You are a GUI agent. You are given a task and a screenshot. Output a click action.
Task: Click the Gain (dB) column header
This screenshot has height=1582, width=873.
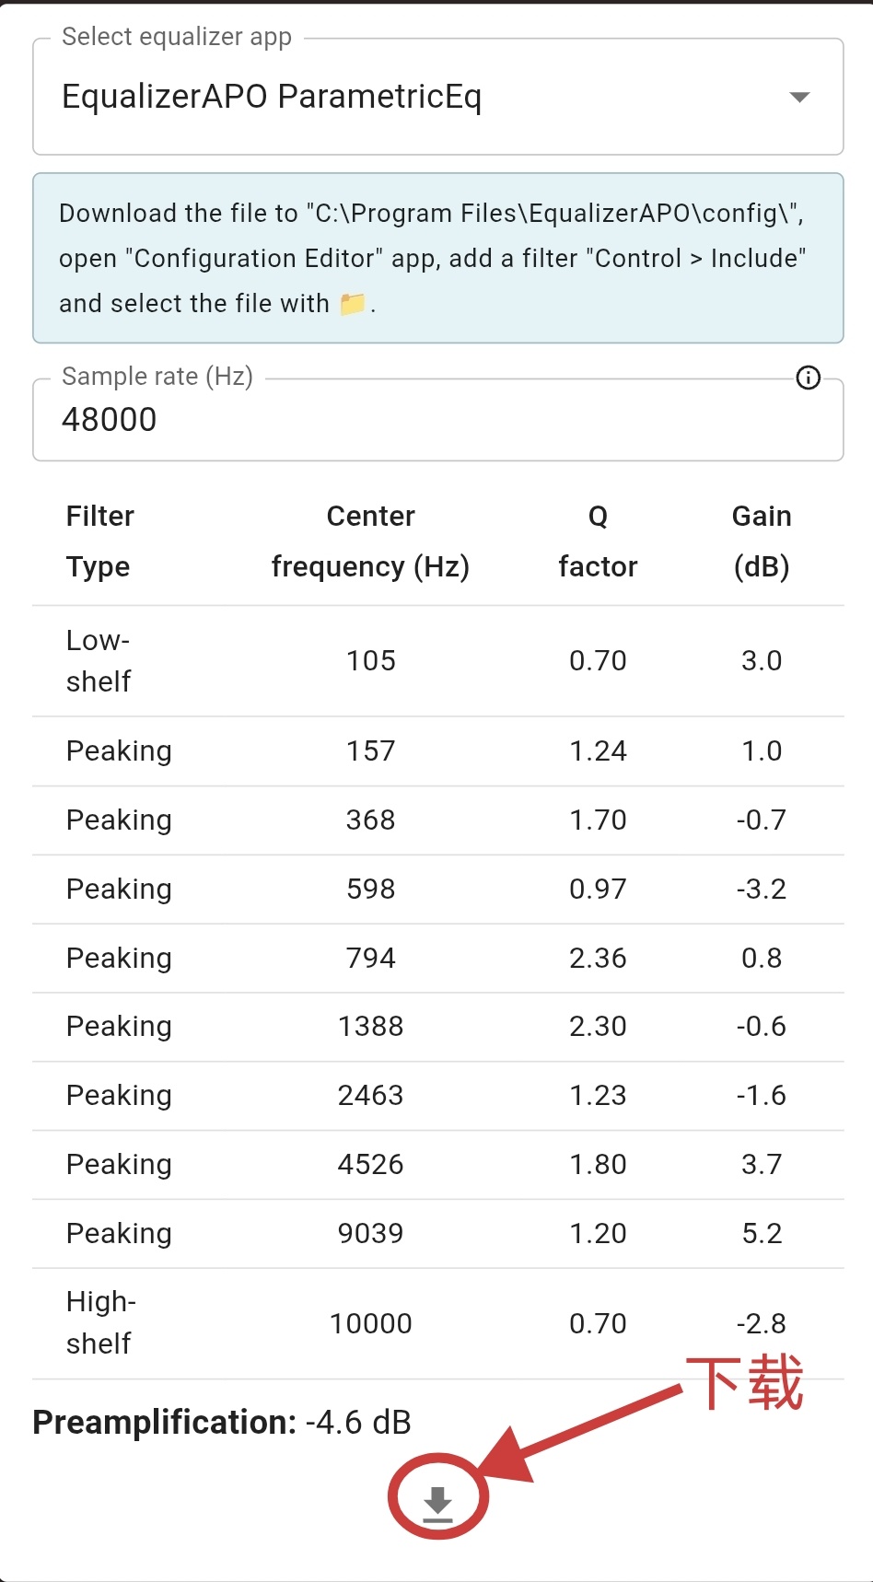tap(762, 541)
